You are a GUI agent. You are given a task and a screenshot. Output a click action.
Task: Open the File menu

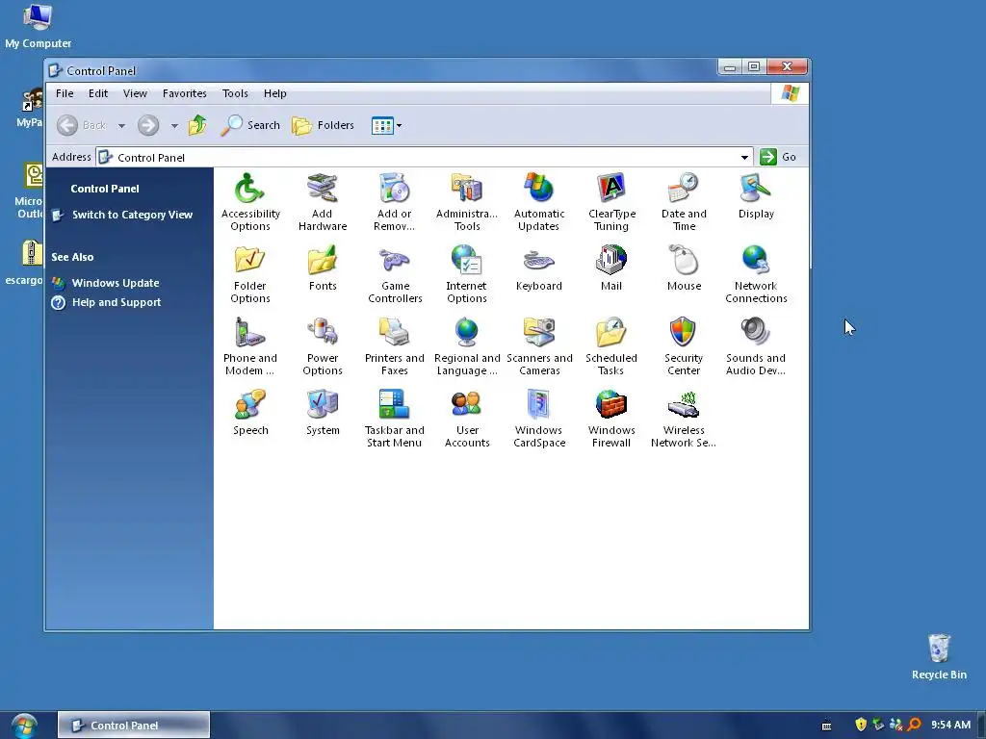point(65,93)
